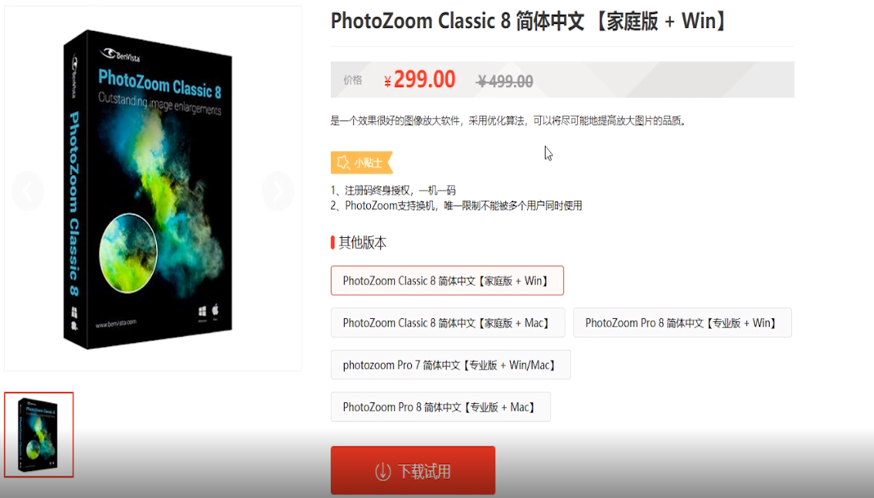
Task: Click the download icon on 下载试用 button
Action: coord(383,471)
